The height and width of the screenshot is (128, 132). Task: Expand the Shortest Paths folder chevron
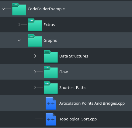(35, 87)
